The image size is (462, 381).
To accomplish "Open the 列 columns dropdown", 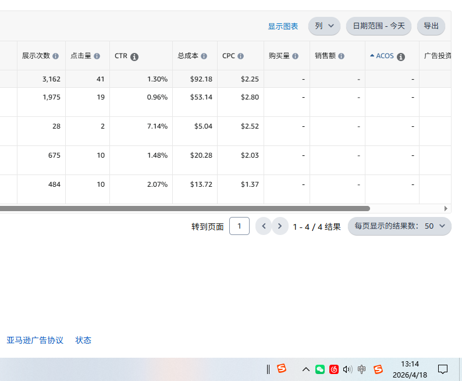I will point(324,26).
